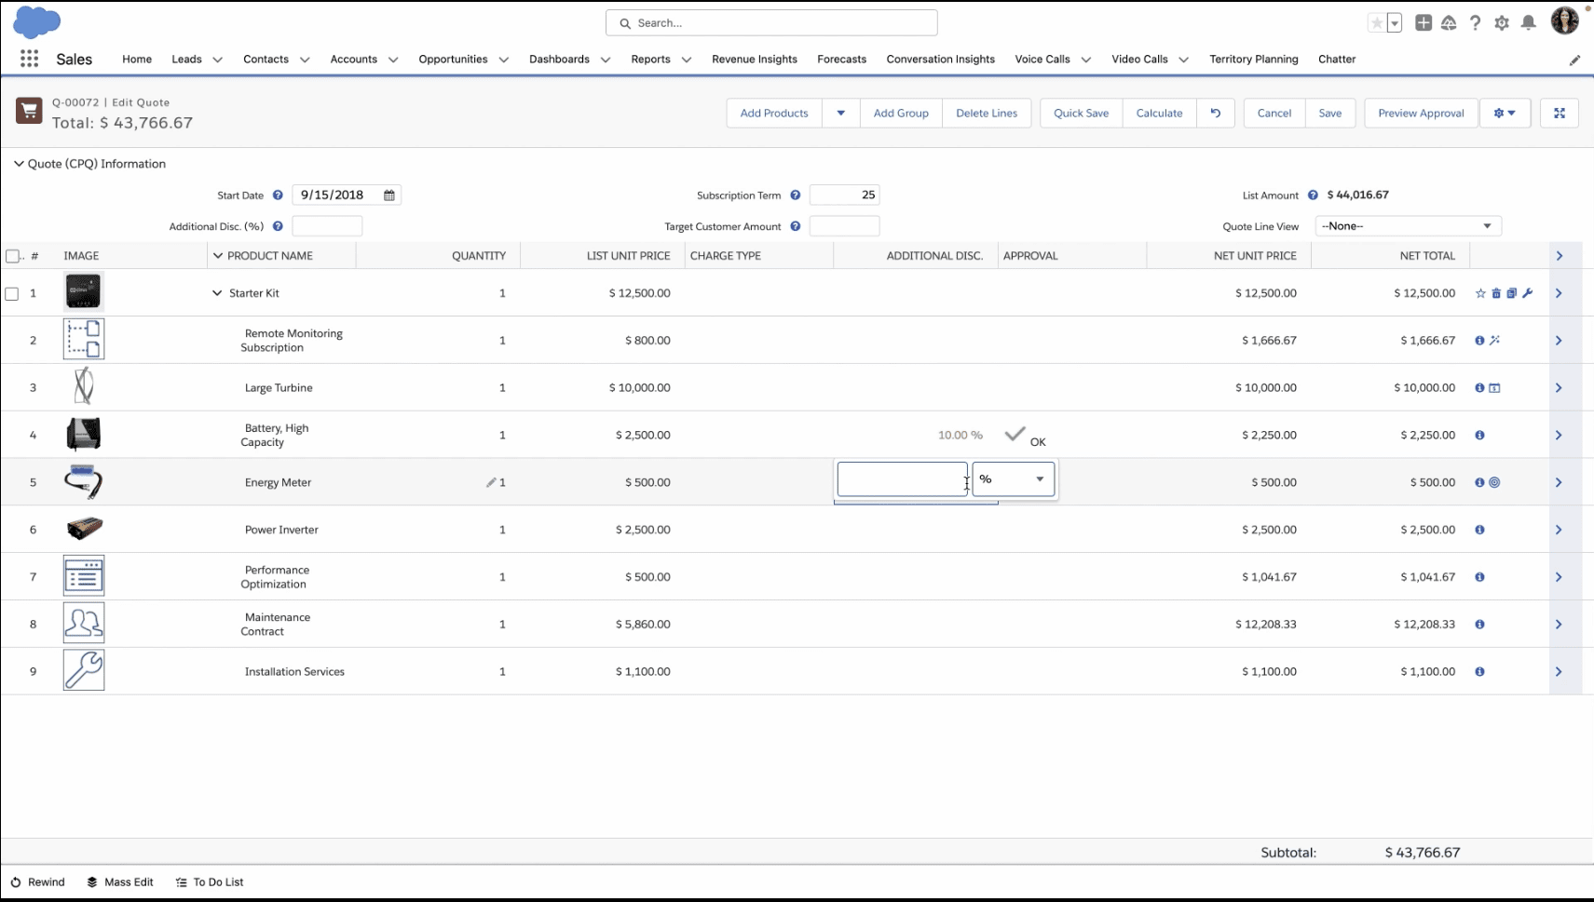Open the discount unit % dropdown
This screenshot has height=902, width=1594.
click(1013, 479)
